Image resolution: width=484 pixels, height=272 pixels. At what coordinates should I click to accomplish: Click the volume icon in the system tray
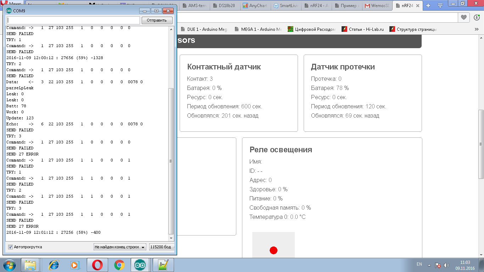point(446,265)
